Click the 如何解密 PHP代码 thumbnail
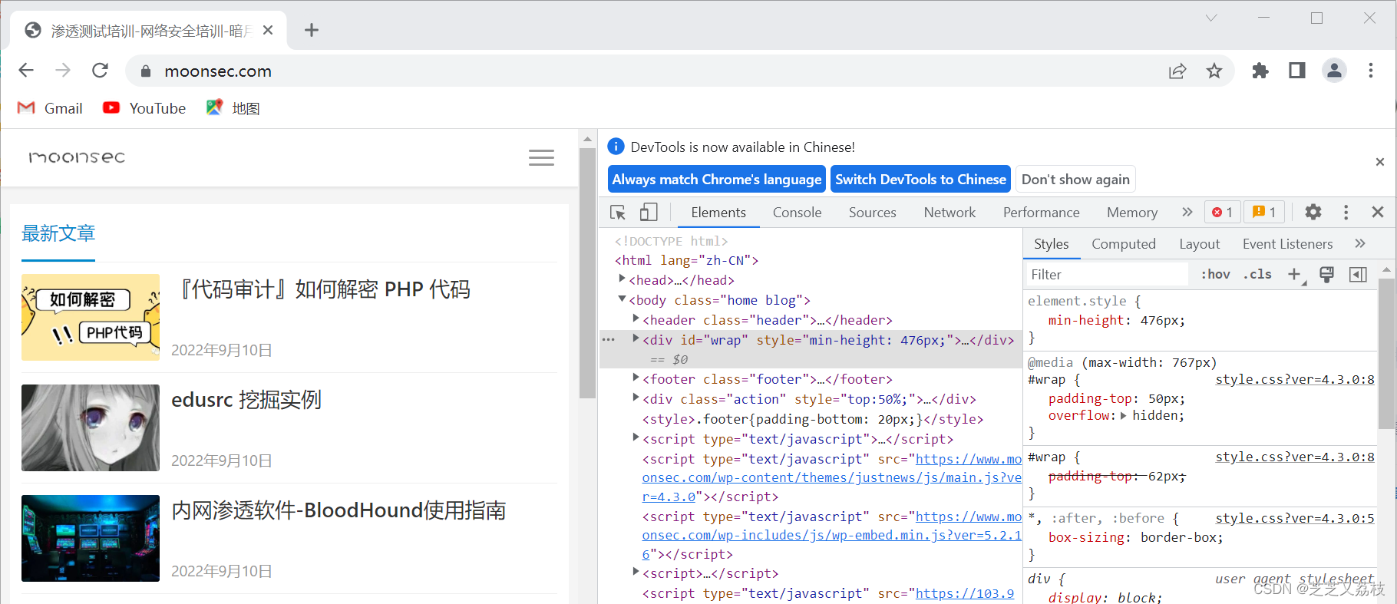This screenshot has width=1397, height=604. (91, 317)
